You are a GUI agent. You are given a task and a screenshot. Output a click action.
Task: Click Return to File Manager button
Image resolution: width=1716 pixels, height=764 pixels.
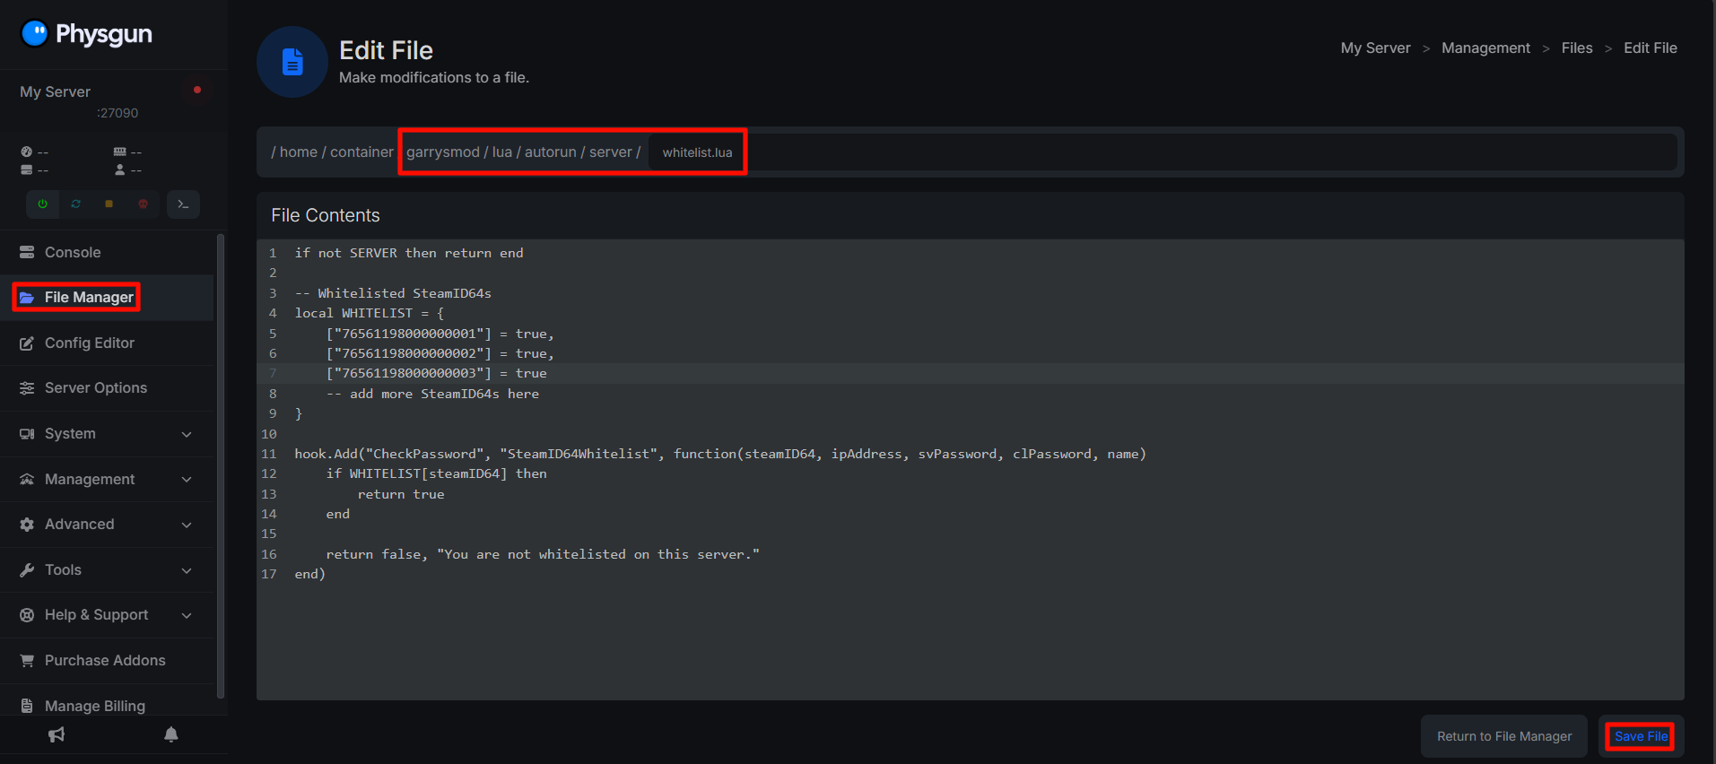pyautogui.click(x=1503, y=737)
